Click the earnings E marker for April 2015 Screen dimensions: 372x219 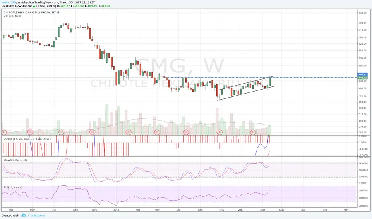30,132
